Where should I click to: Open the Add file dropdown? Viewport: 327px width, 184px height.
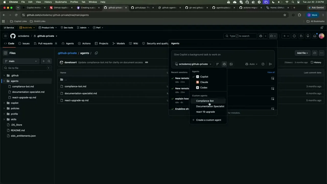pyautogui.click(x=302, y=53)
